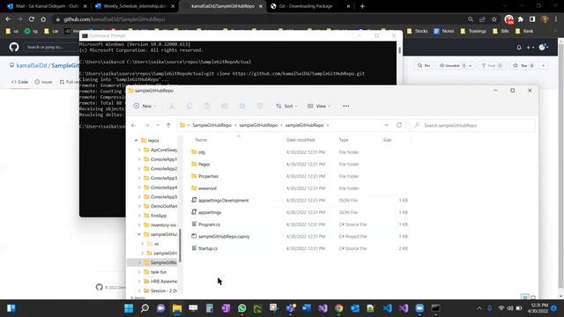Open WhatsApp from the taskbar

242,308
